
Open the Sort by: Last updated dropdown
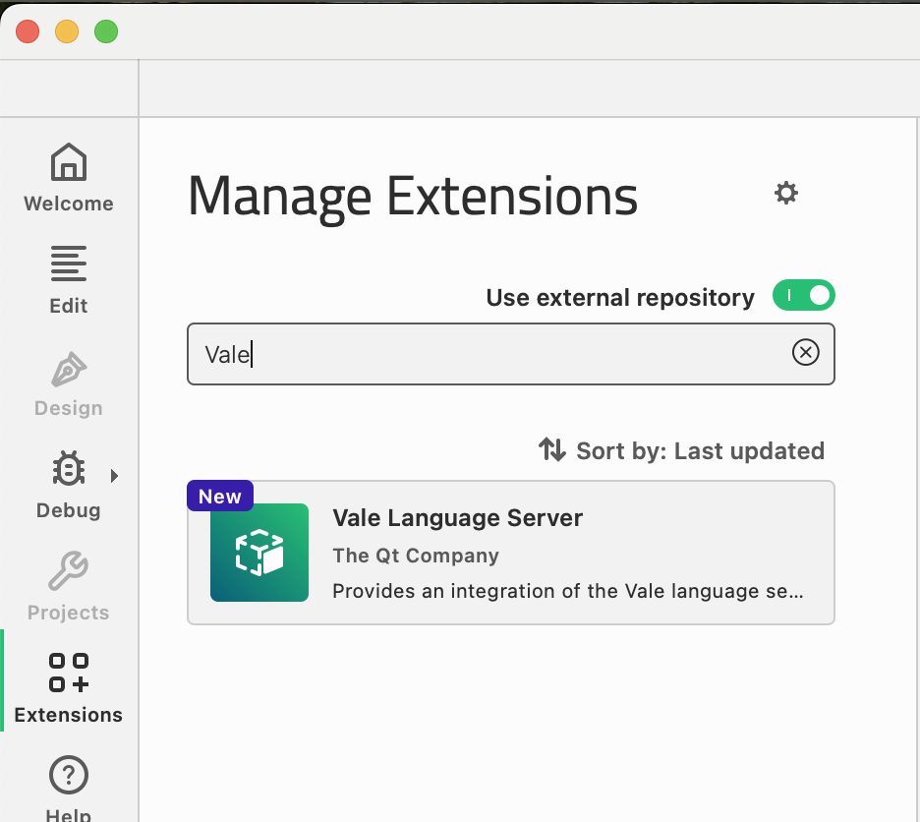click(681, 450)
